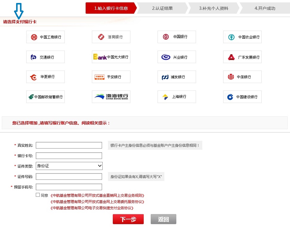Select the 中国建设银行 logo
Viewport: 290px width, 228px height.
click(243, 97)
